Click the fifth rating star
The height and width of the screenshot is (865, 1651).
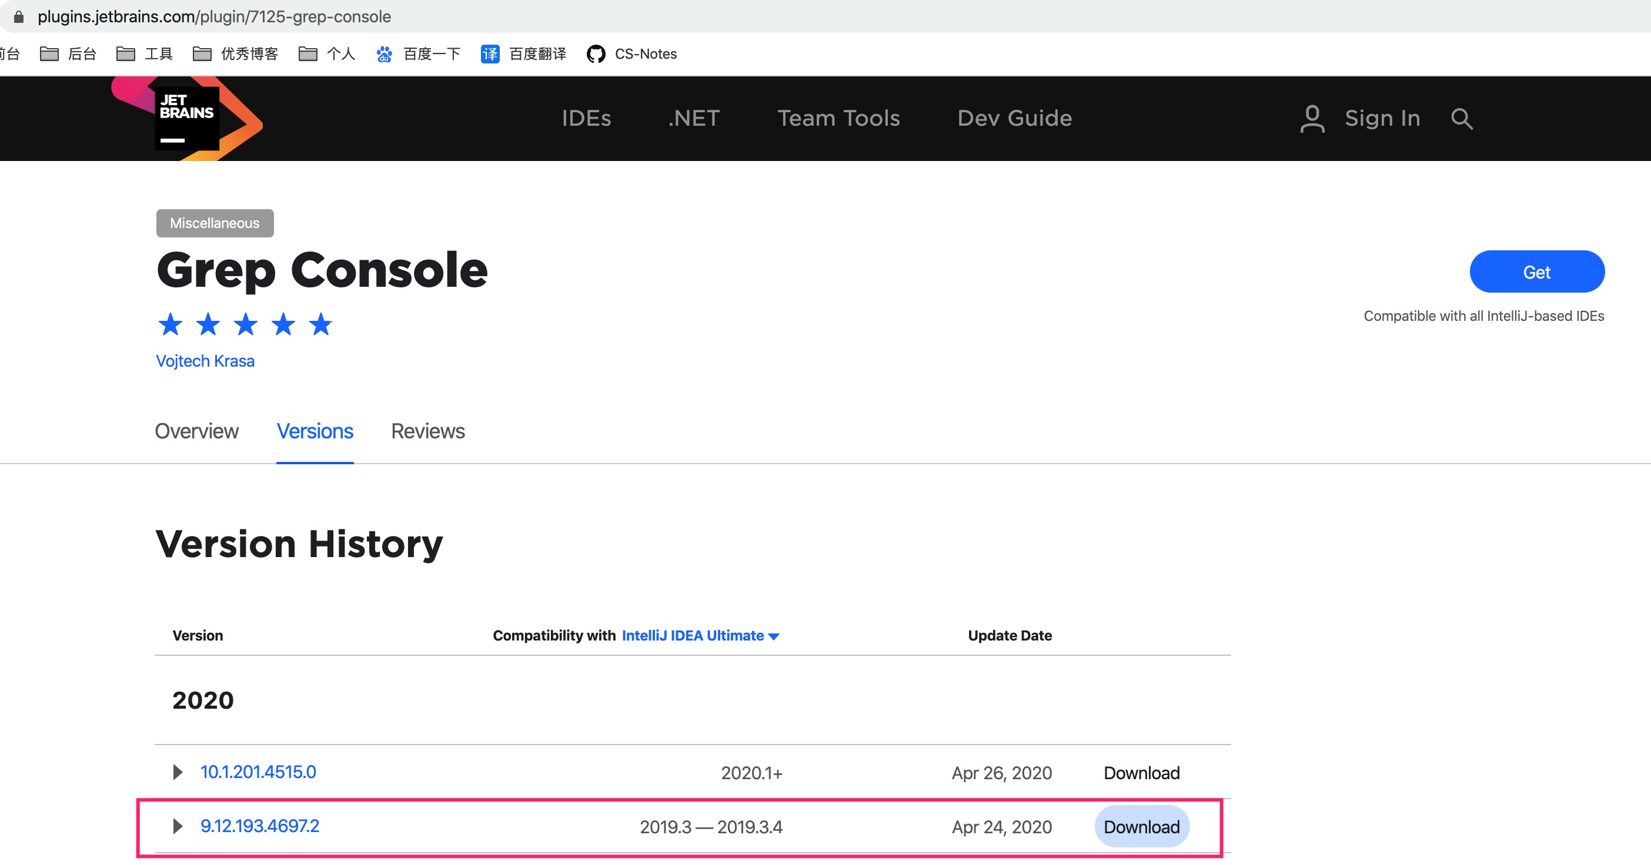point(320,324)
